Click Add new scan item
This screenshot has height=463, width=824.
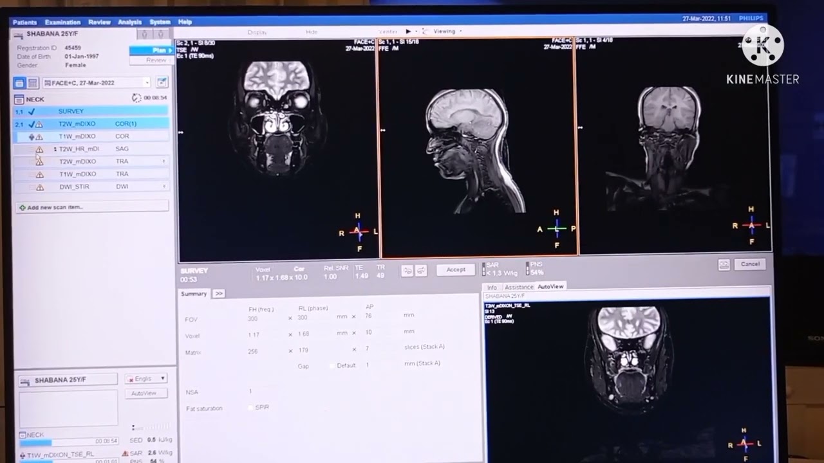(x=91, y=207)
